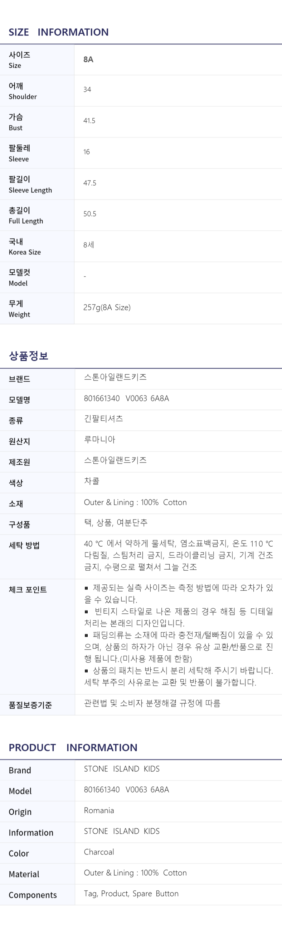Click the brand name 스톤아일랜드키즈 in 브랜드 row
The width and height of the screenshot is (282, 929).
(x=115, y=377)
